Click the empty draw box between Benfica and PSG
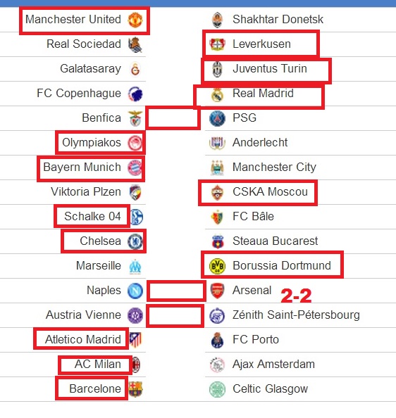Screen dimensions: 396x418 (173, 118)
